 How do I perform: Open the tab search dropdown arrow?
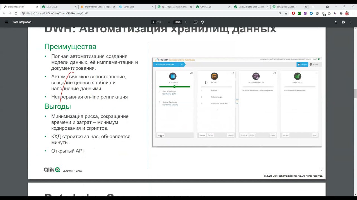pyautogui.click(x=327, y=7)
